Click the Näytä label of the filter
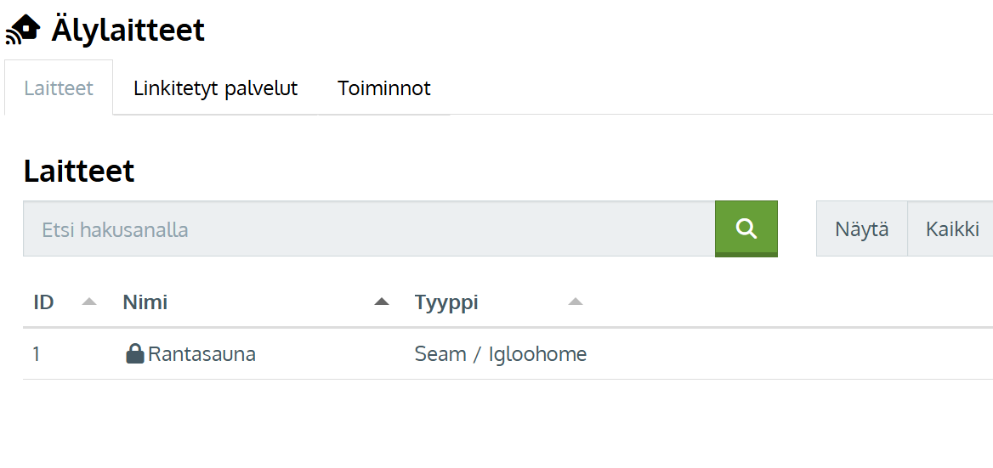This screenshot has height=468, width=993. click(861, 229)
